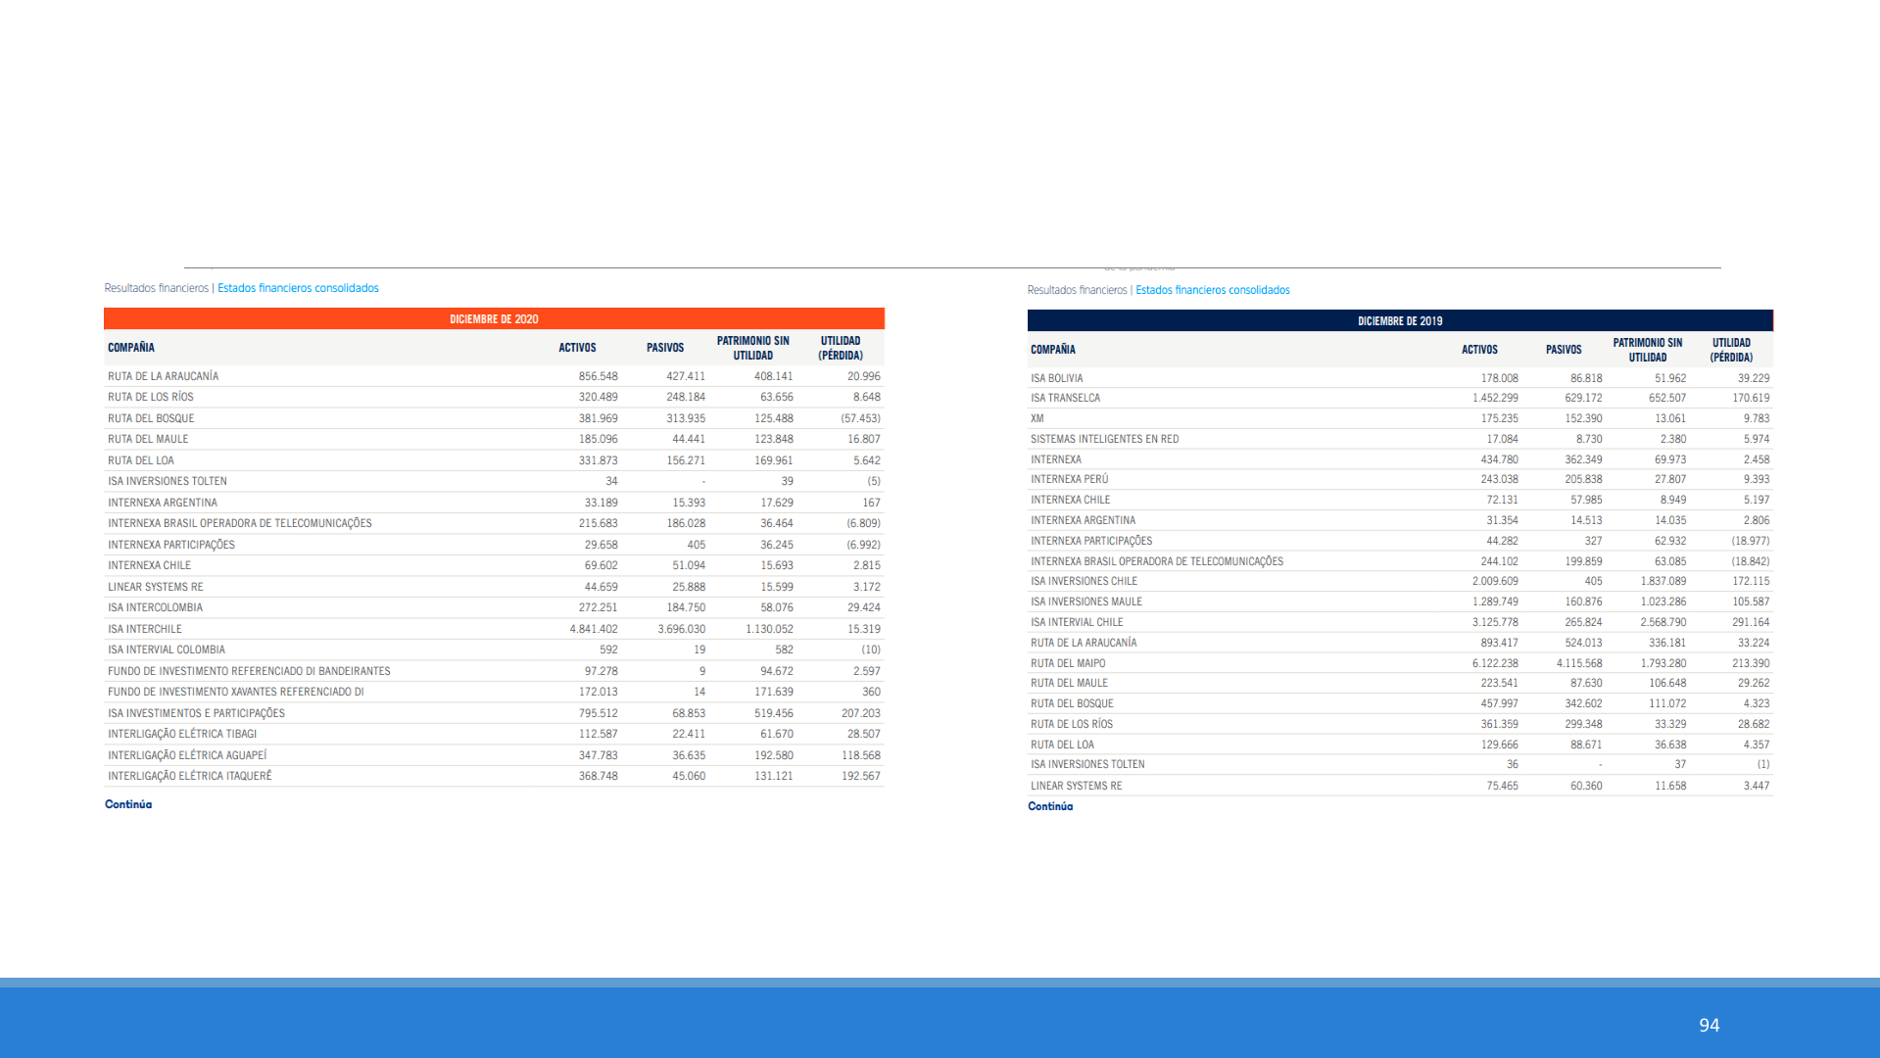
Task: Click the ISA INTERVIAL CHILE company name
Action: point(1077,622)
